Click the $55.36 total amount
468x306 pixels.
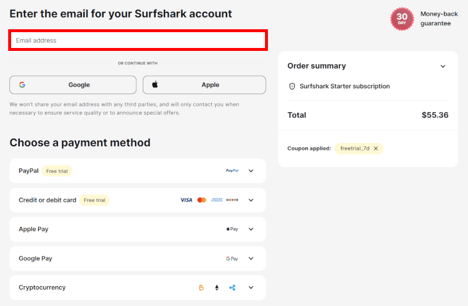tap(435, 115)
